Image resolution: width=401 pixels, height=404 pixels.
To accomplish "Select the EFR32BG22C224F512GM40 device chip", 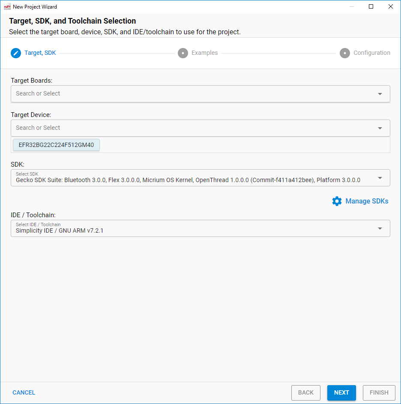I will click(x=56, y=145).
